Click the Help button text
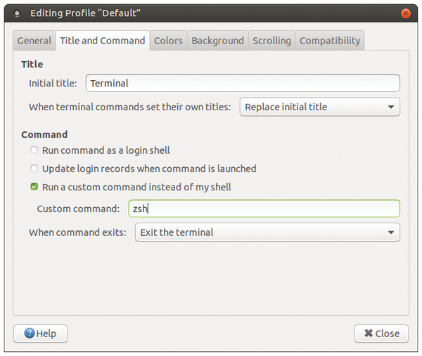 click(46, 334)
